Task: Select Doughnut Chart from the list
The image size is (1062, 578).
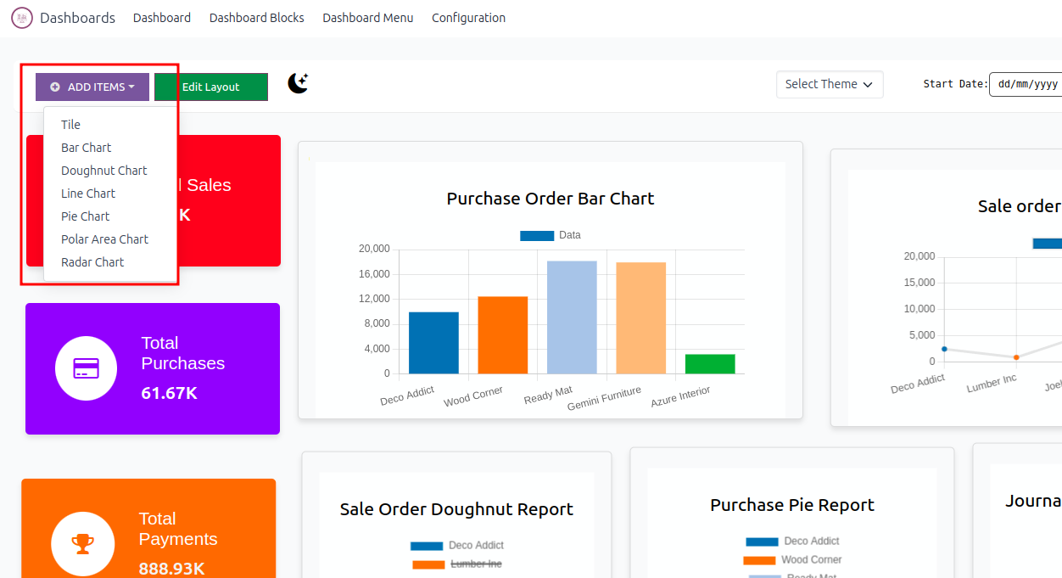Action: (x=104, y=171)
